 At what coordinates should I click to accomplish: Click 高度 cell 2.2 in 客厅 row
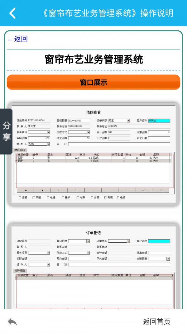click(72, 158)
